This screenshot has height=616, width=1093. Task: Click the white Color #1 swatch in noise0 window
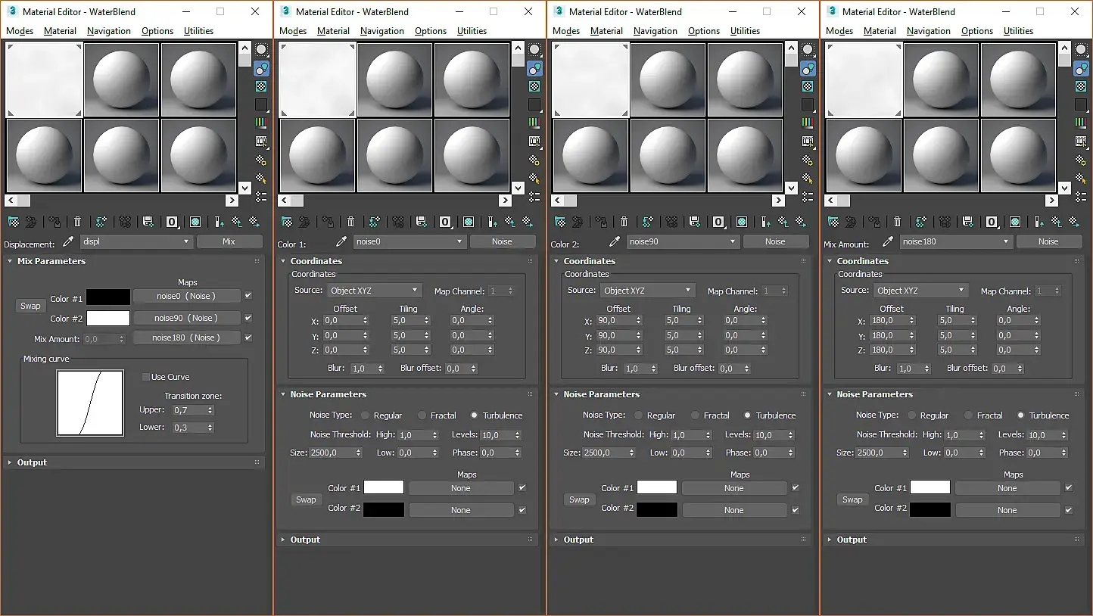(x=384, y=488)
